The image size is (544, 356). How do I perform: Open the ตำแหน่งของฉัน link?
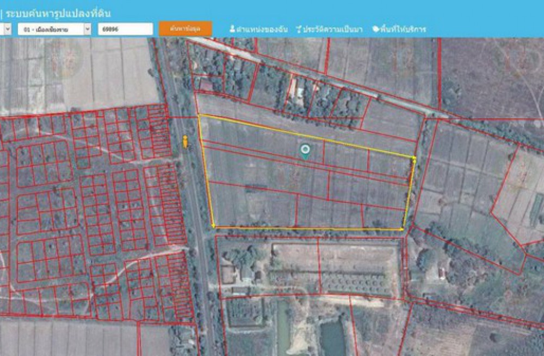pos(262,29)
